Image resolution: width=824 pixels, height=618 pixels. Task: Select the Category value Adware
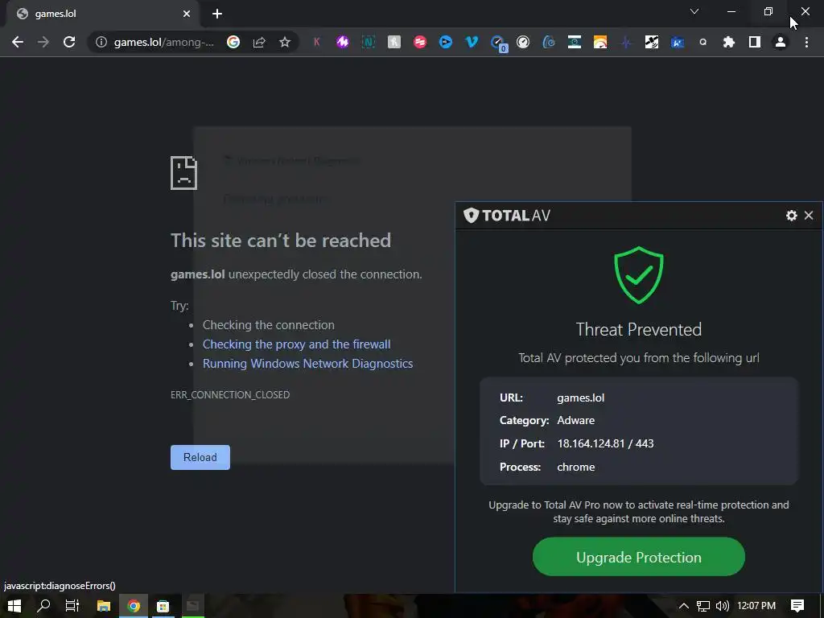(576, 420)
